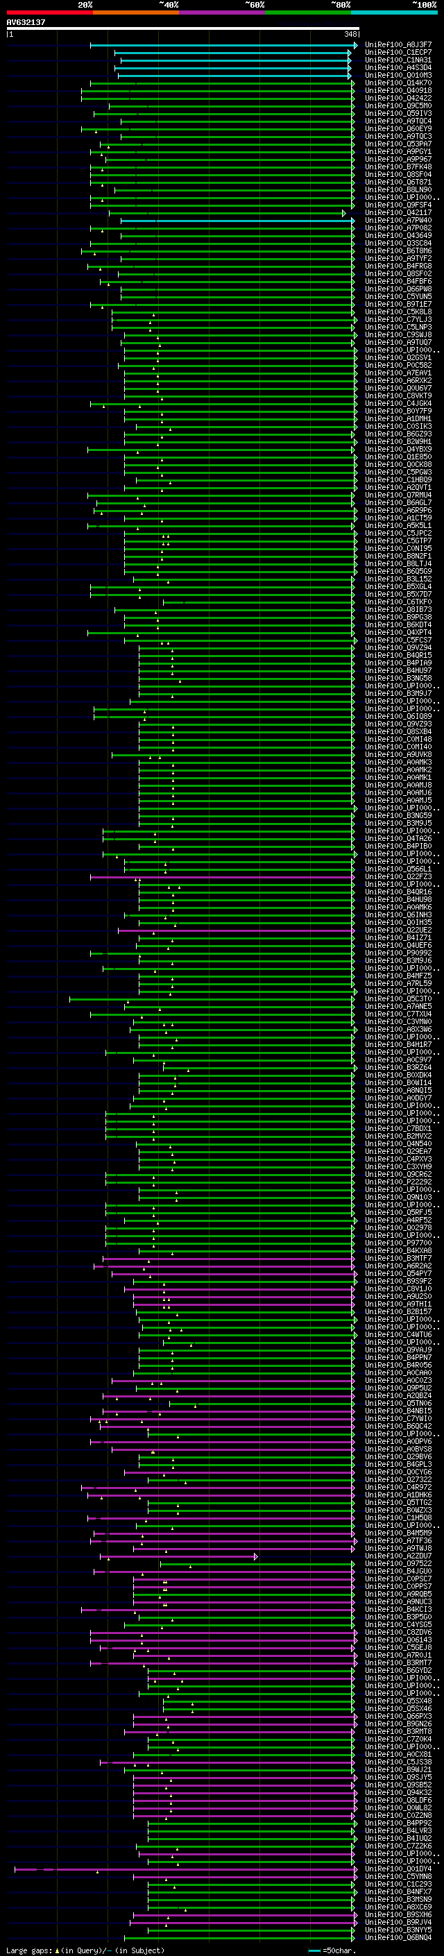Click the purple ~60% identity legend bar

221,12
